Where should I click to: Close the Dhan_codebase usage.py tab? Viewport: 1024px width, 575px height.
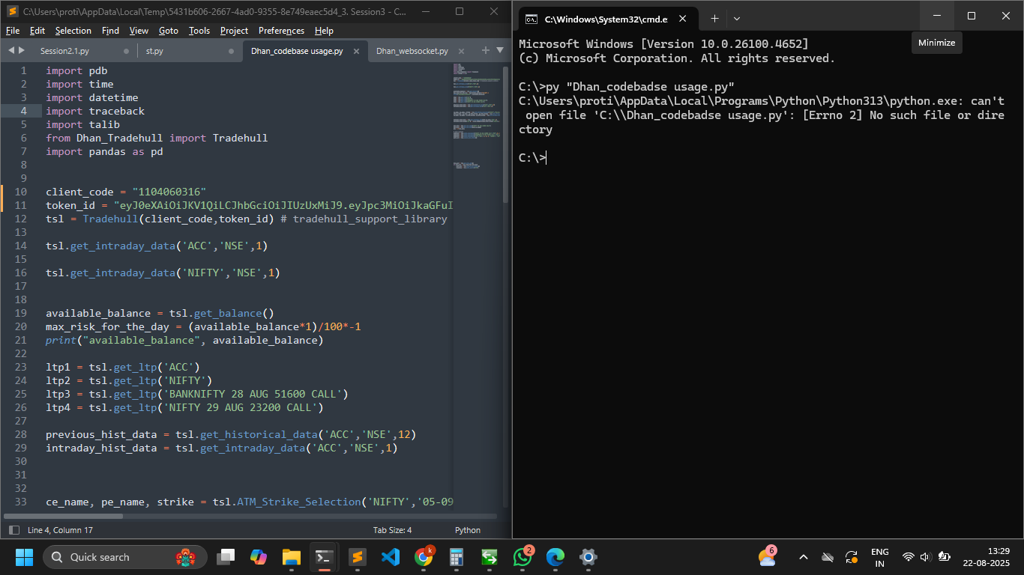click(x=357, y=51)
